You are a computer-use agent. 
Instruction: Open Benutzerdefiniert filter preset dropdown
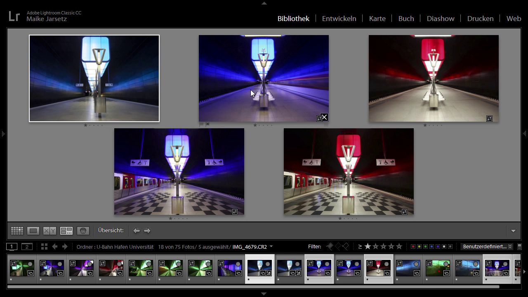pyautogui.click(x=487, y=247)
